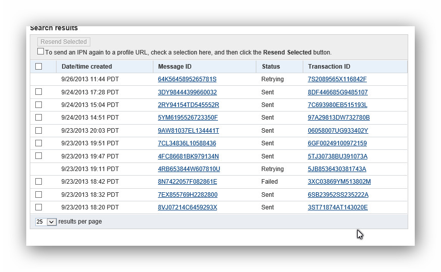Open message ID 64K5645895265781S
Viewport: 441px width, 272px height.
[187, 79]
